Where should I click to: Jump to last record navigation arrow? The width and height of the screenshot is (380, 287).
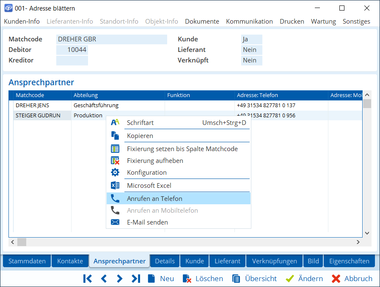(136, 279)
